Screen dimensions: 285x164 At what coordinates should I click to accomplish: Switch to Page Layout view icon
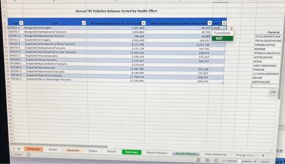(x=207, y=160)
